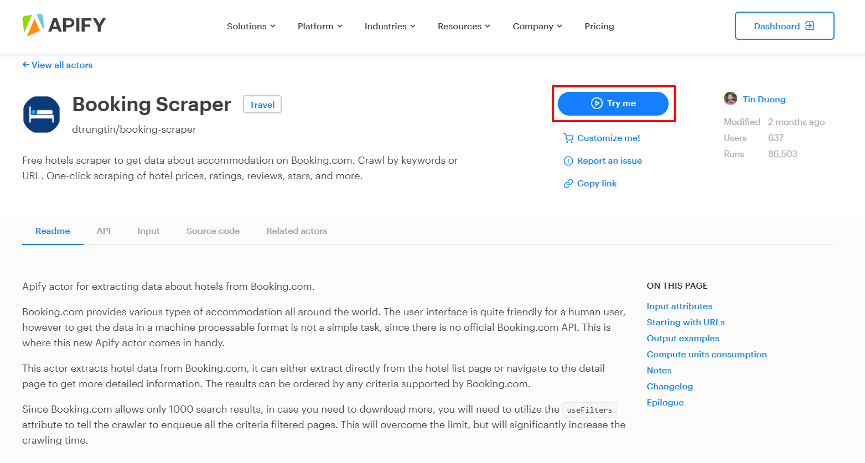
Task: Click the ON THIS PAGE heading
Action: [x=677, y=286]
